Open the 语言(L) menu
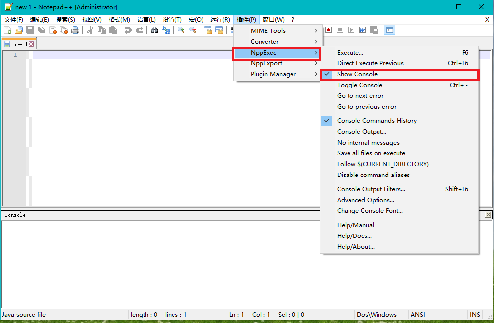 [x=146, y=20]
